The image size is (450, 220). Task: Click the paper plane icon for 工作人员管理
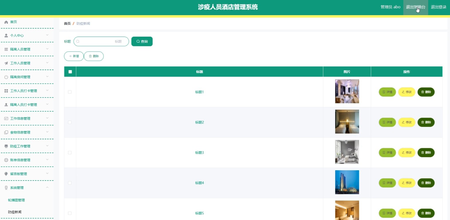[6, 63]
